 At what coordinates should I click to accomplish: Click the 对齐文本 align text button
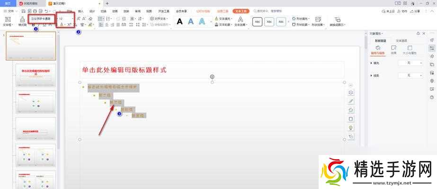tap(160, 18)
